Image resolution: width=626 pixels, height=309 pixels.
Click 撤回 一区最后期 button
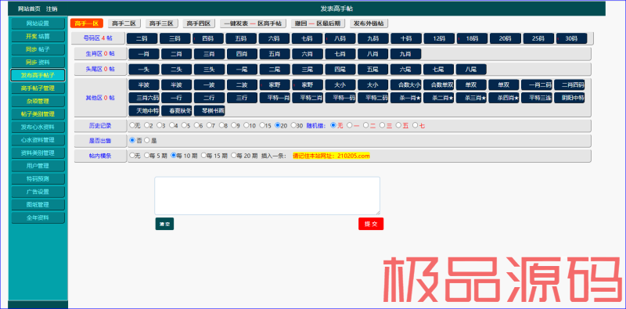tap(318, 23)
